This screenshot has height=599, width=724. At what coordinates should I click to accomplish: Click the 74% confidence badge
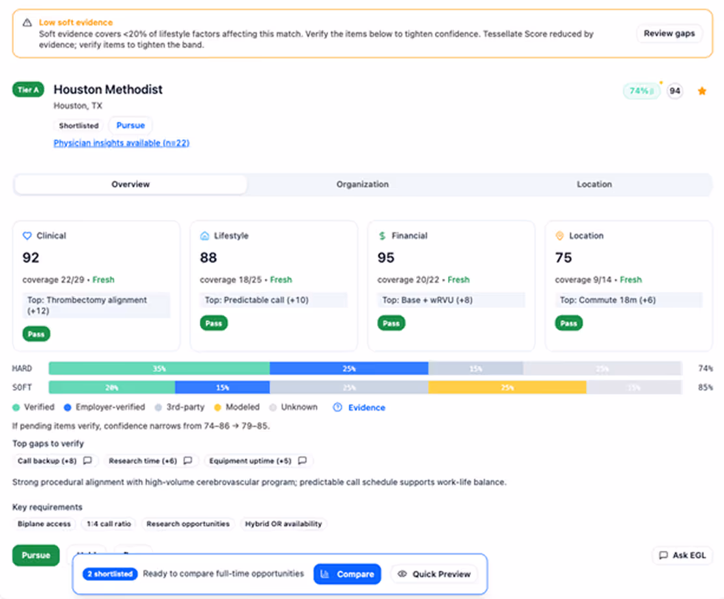(641, 91)
